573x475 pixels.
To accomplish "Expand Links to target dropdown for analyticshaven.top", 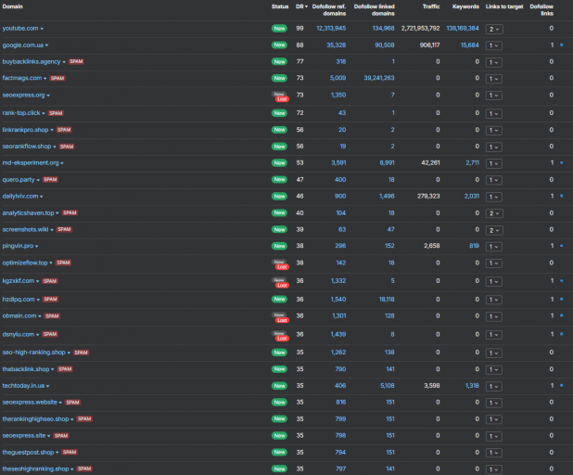I will click(494, 213).
